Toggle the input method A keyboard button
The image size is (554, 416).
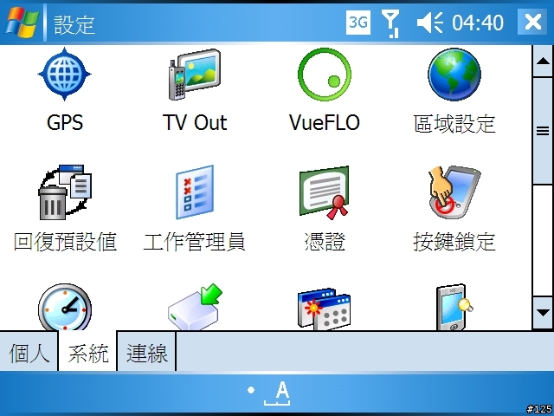tap(278, 393)
